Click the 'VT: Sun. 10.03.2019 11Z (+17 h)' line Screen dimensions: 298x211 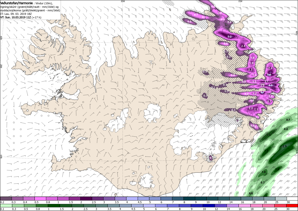click(x=21, y=17)
